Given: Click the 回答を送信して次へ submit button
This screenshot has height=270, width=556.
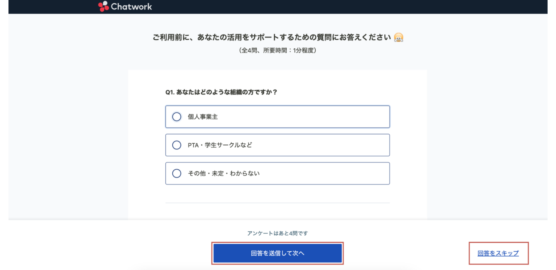Looking at the screenshot, I should click(277, 253).
